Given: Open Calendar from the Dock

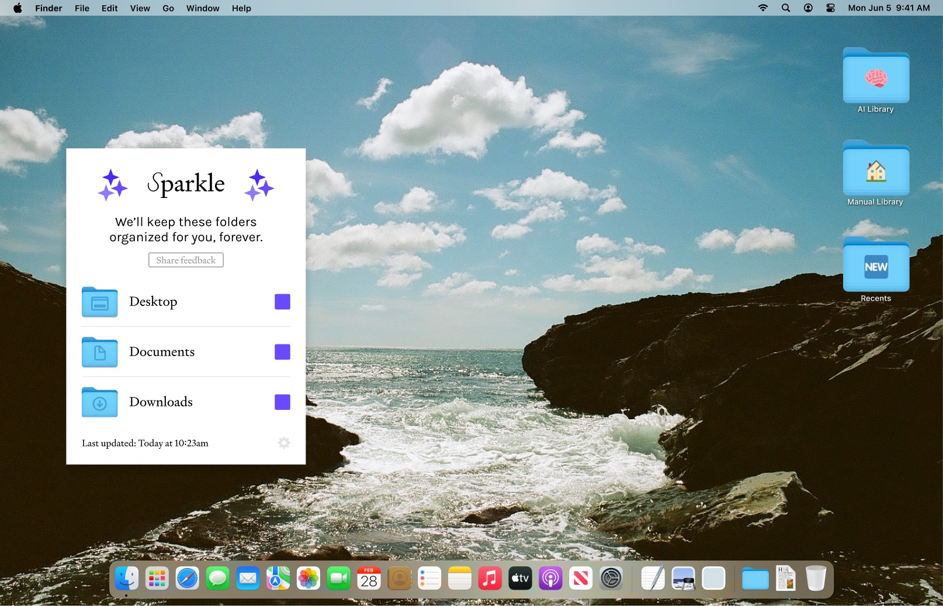Looking at the screenshot, I should pos(369,579).
